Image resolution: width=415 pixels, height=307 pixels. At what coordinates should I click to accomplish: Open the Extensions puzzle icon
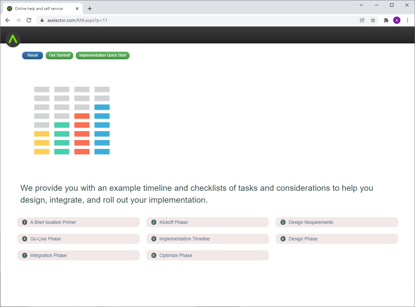click(x=386, y=20)
